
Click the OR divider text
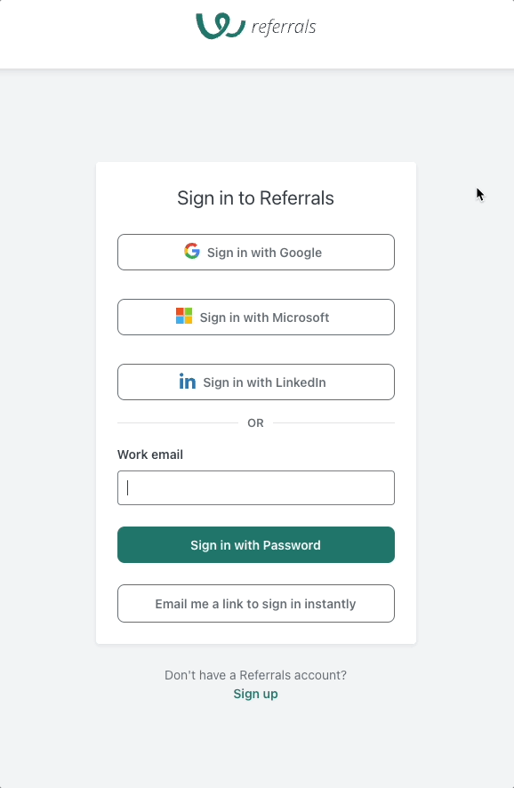255,422
